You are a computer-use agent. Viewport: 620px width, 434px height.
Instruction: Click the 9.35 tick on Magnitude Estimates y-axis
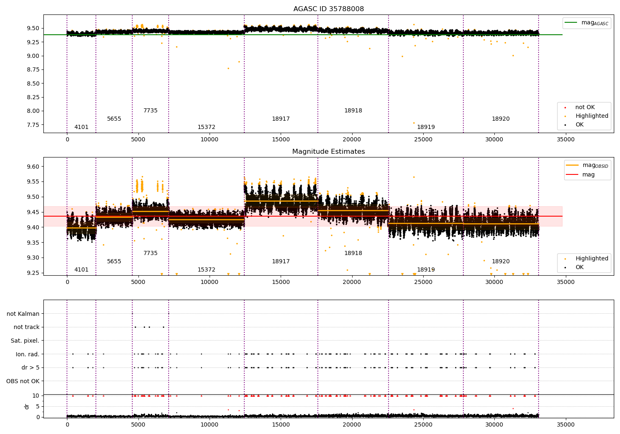click(x=33, y=243)
